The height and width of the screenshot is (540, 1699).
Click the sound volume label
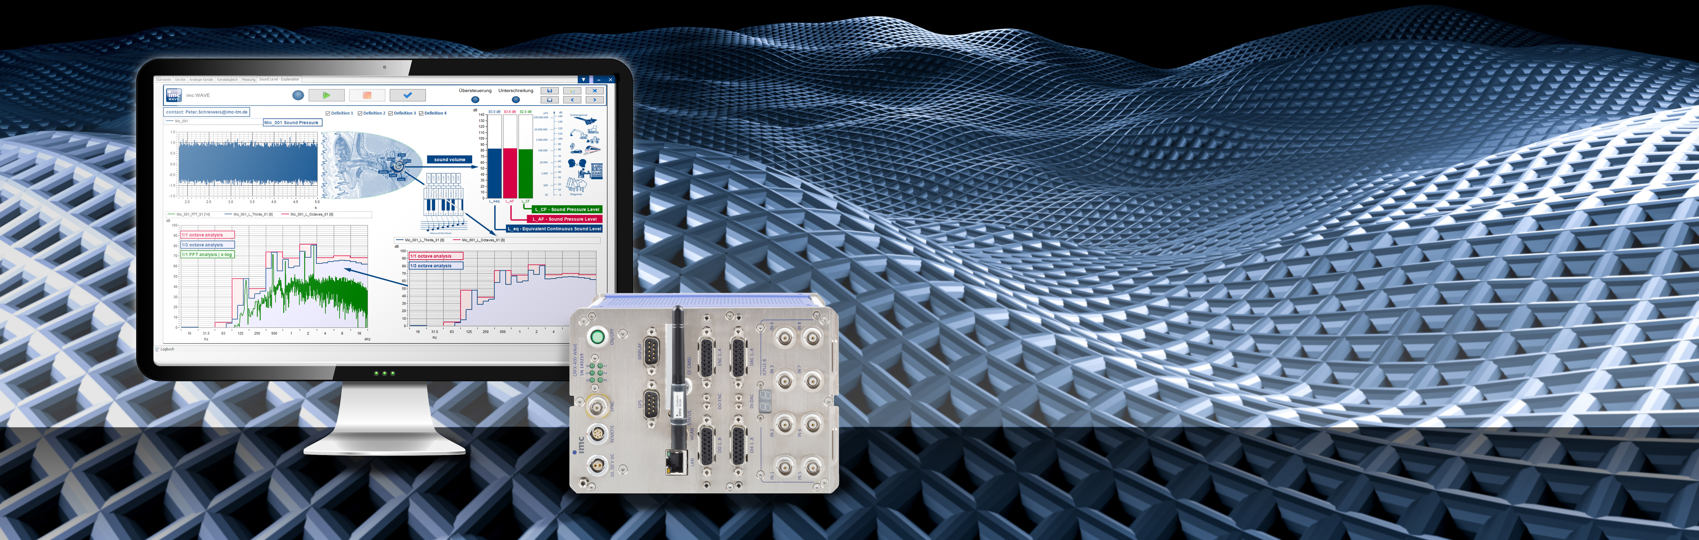pos(449,160)
